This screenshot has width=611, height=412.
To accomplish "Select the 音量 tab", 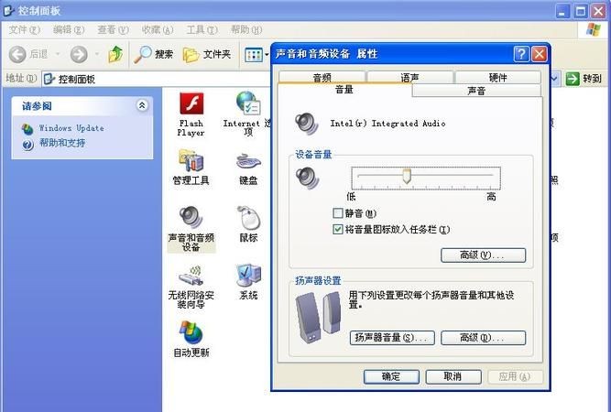I will point(344,90).
